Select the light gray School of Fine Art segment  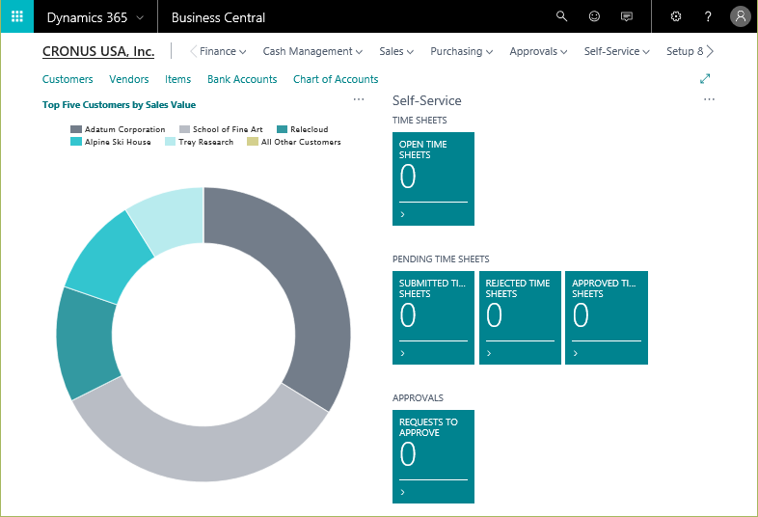coord(203,452)
